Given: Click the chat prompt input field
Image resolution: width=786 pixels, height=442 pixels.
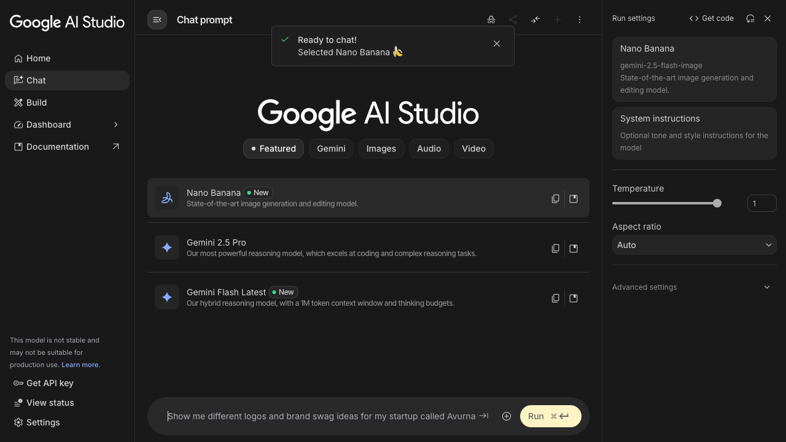Looking at the screenshot, I should [321, 416].
